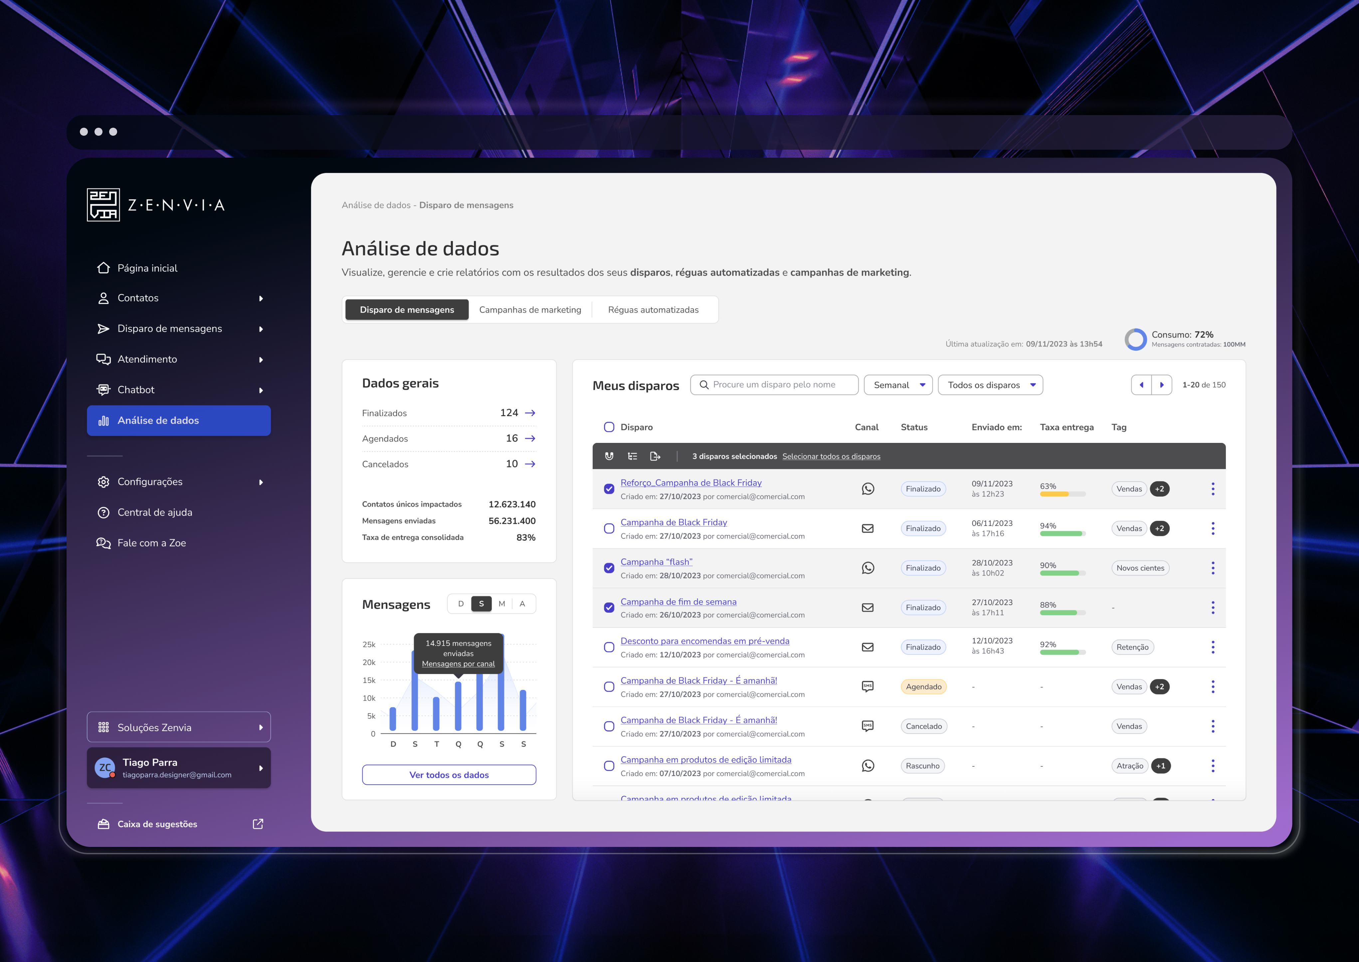Screen dimensions: 1359x962
Task: Switch to Réguas automatizadas tab
Action: 653,310
